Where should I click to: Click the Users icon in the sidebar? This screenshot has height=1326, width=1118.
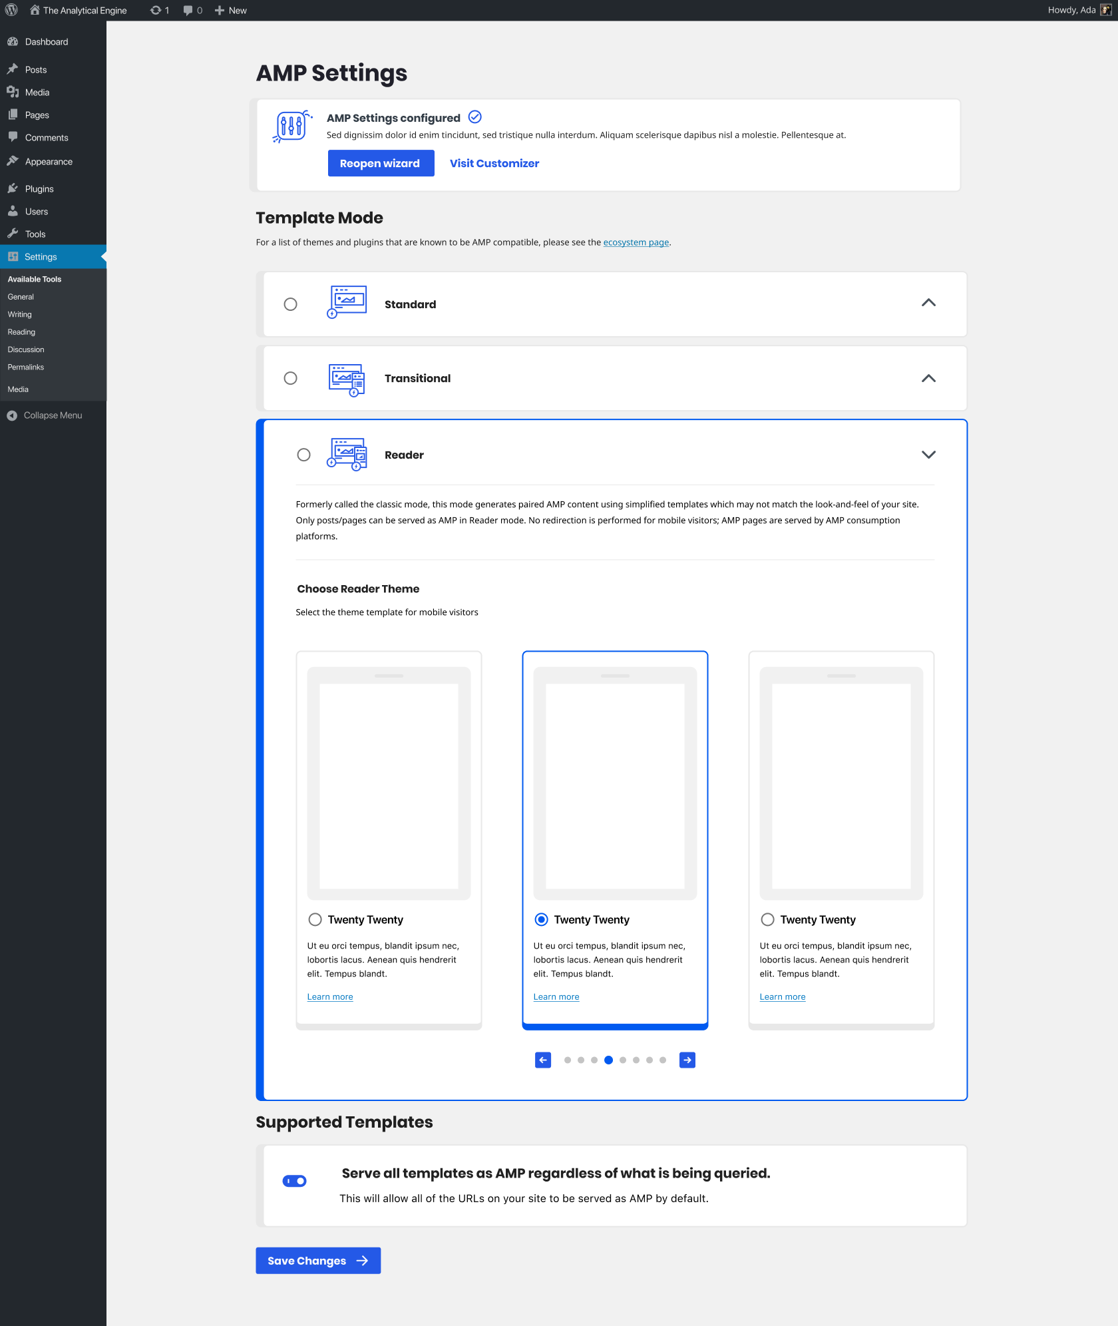click(13, 211)
